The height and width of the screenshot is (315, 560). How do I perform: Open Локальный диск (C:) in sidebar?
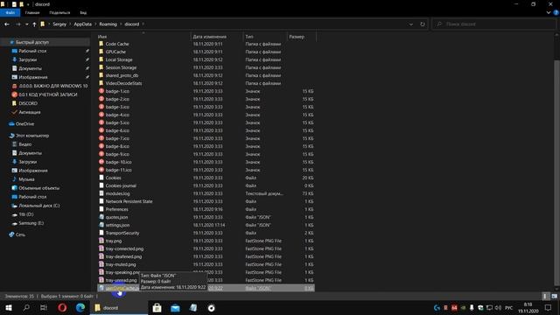click(38, 206)
